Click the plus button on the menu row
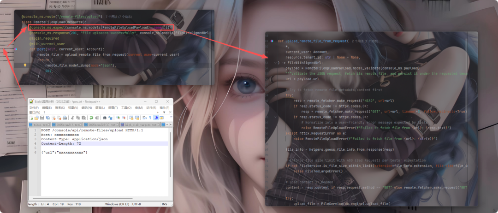Screen dimensions: 498x213 pos(158,112)
